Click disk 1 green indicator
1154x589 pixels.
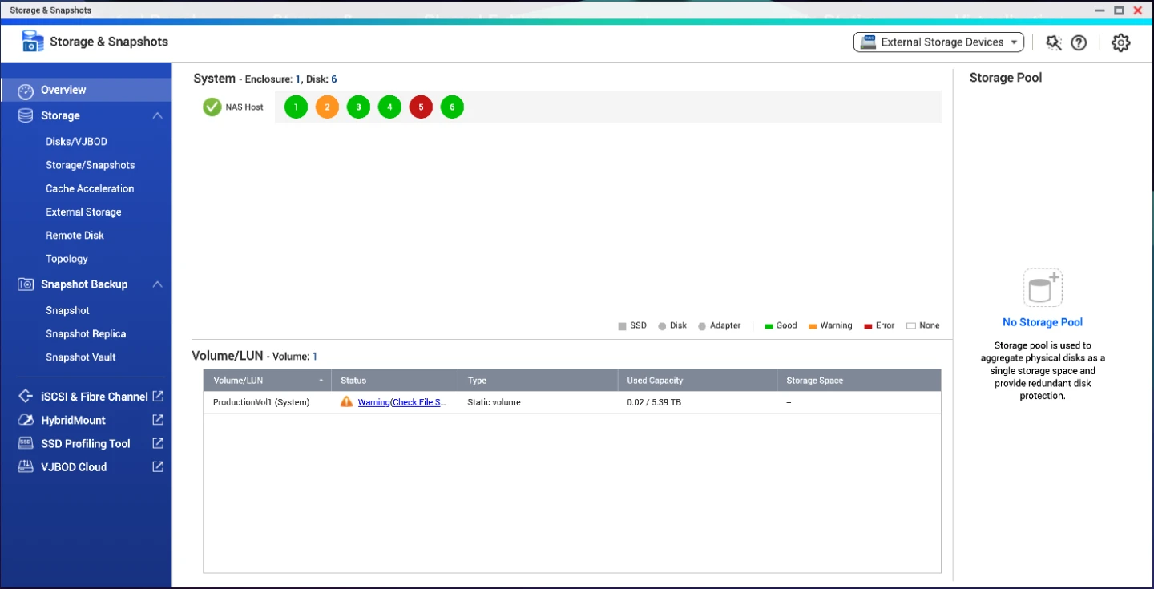[296, 107]
